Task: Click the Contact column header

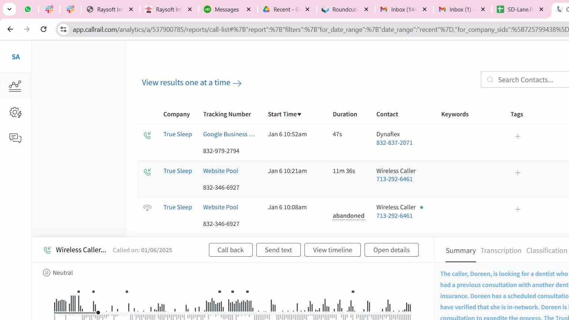Action: click(x=387, y=114)
